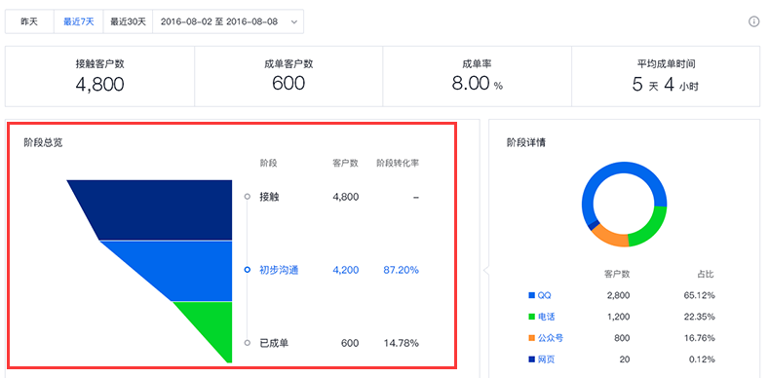769x378 pixels.
Task: Select the 接触 stage radio marker
Action: click(248, 197)
